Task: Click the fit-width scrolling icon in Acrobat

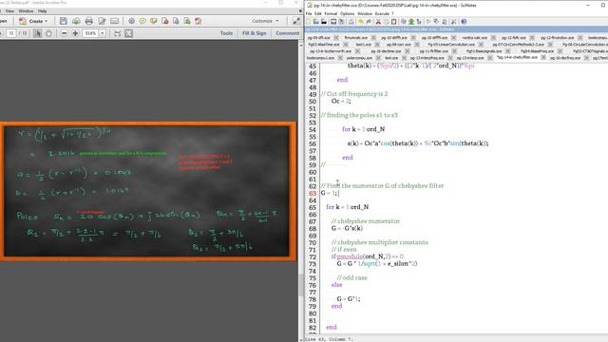Action: pos(118,33)
